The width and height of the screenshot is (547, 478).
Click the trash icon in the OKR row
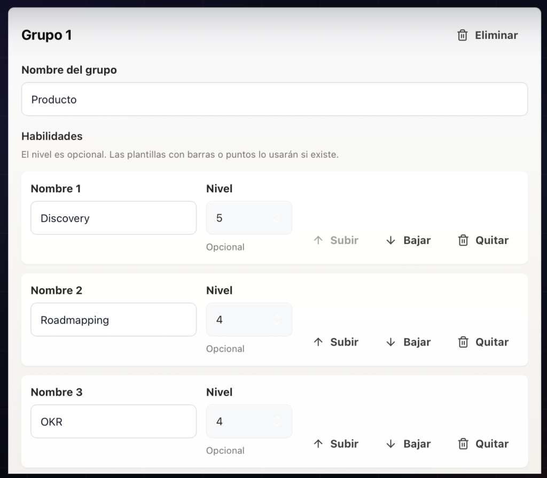point(463,444)
